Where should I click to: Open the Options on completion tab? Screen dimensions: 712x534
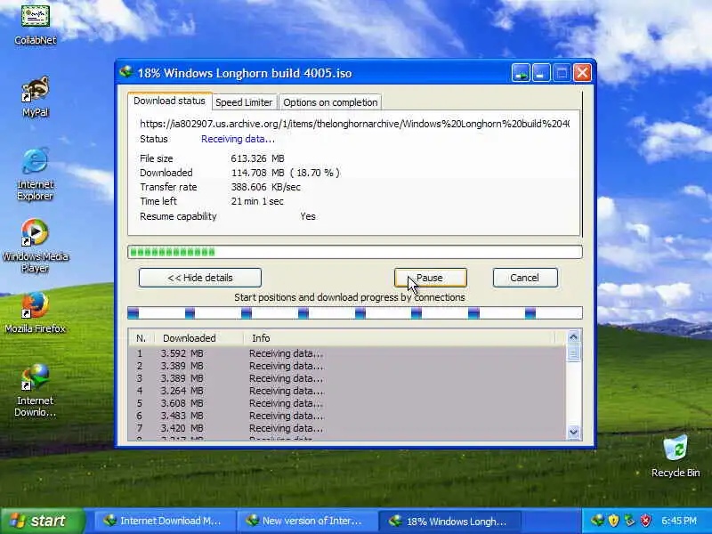330,102
